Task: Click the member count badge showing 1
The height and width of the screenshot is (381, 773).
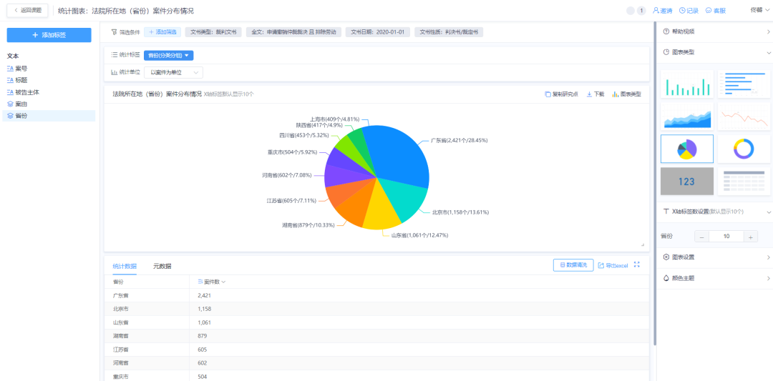Action: tap(641, 10)
